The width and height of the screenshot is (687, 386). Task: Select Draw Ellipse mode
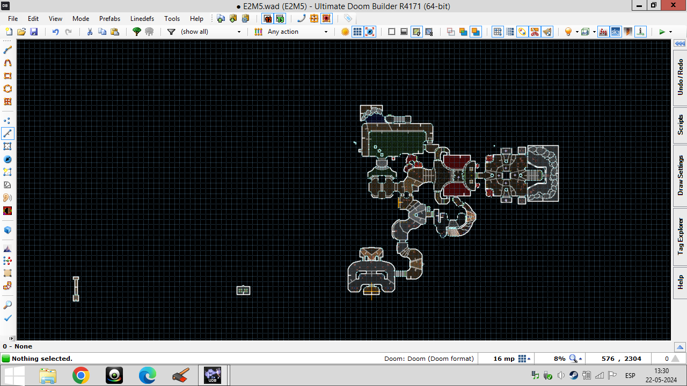pyautogui.click(x=8, y=88)
